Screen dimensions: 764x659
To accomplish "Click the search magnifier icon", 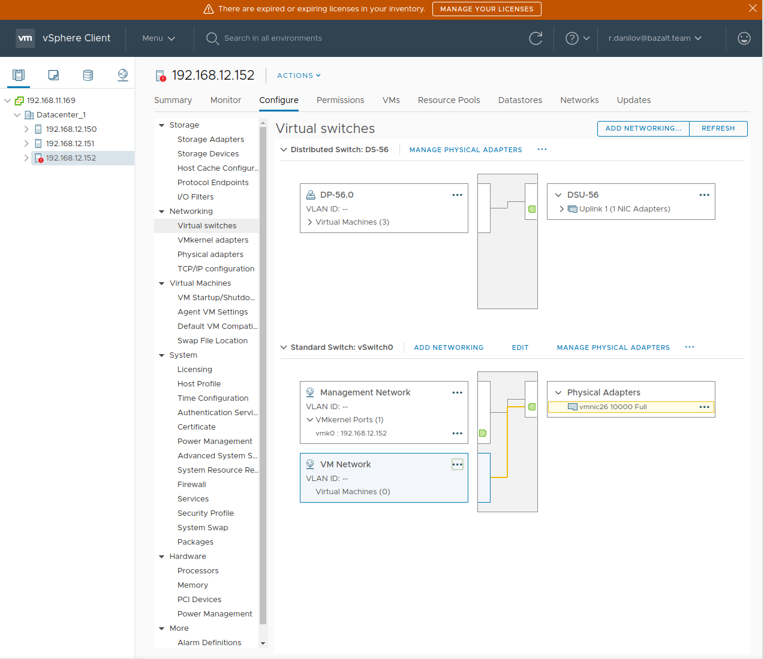I will click(x=212, y=38).
